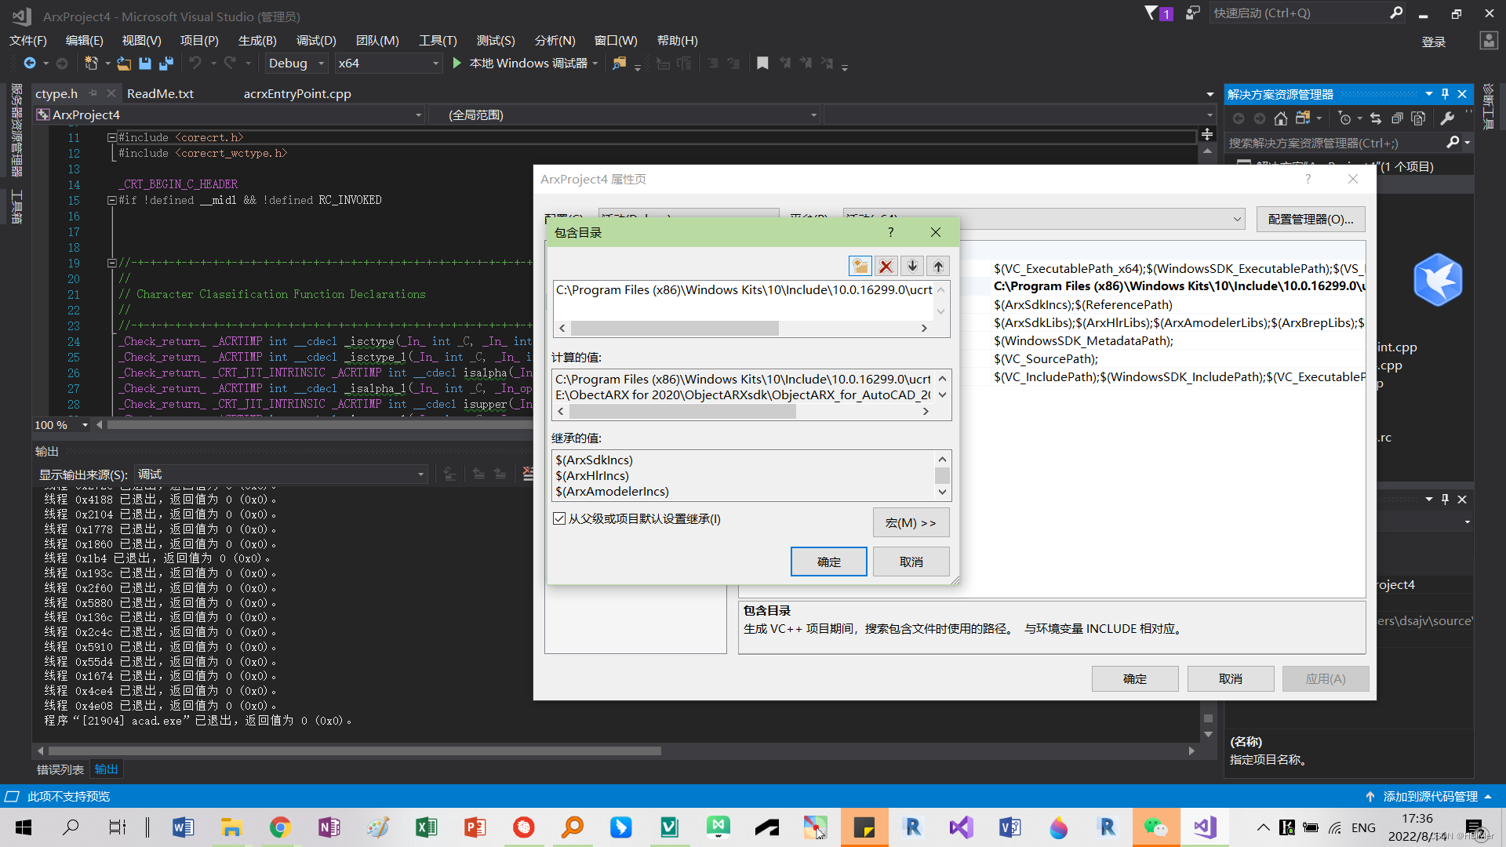Click Save All toolbar icon
Viewport: 1506px width, 847px height.
(x=166, y=64)
